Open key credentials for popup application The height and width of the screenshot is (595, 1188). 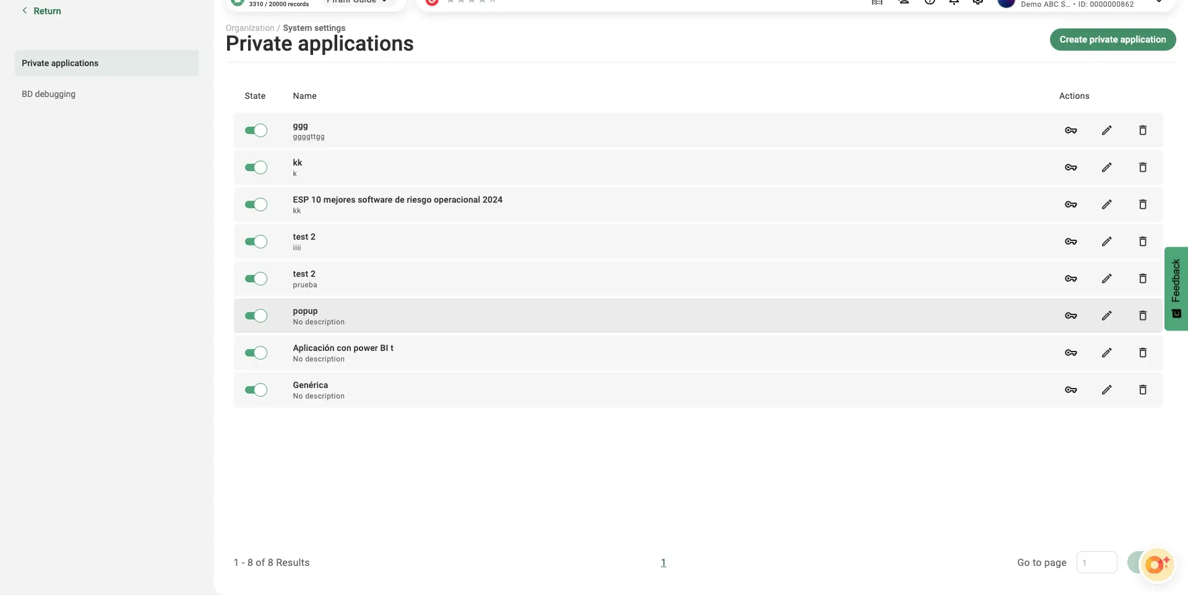tap(1070, 316)
